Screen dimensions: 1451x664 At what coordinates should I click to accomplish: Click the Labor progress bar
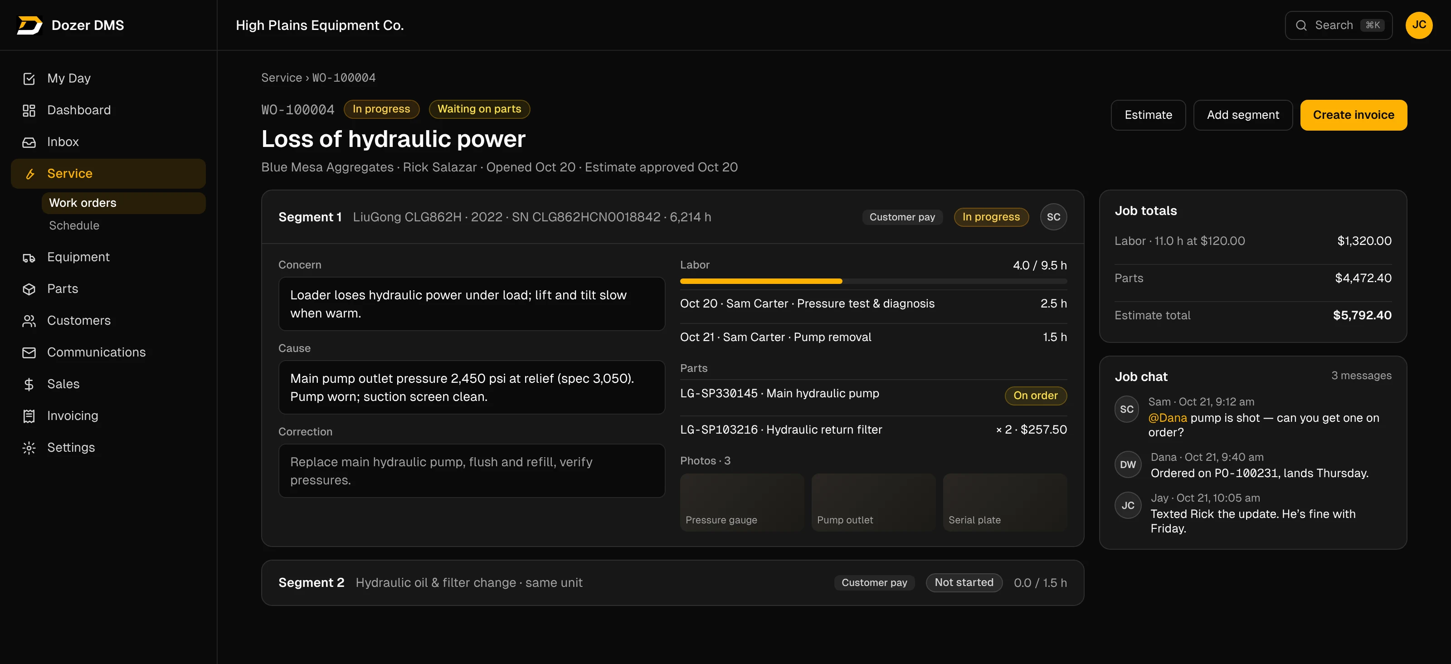[x=873, y=281]
